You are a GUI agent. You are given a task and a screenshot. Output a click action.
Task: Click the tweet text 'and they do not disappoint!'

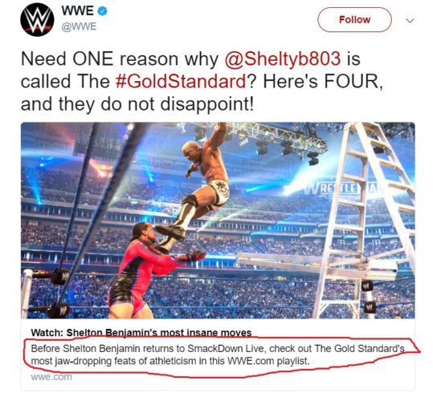pyautogui.click(x=137, y=104)
